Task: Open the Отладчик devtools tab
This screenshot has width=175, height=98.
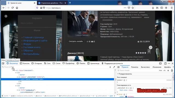Action: (x=37, y=63)
